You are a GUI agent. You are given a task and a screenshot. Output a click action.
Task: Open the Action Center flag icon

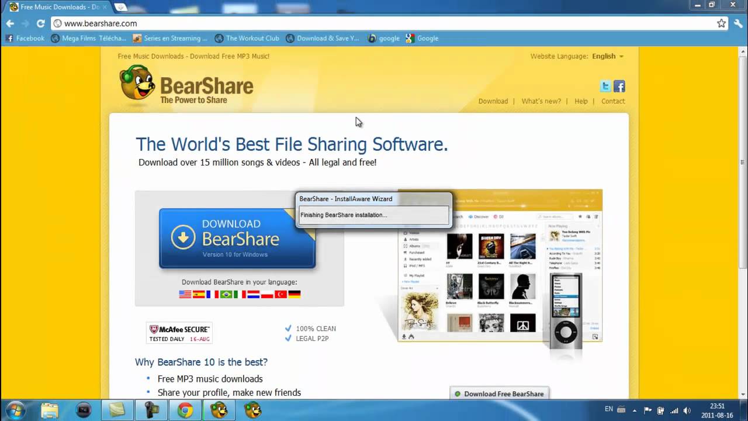tap(647, 410)
